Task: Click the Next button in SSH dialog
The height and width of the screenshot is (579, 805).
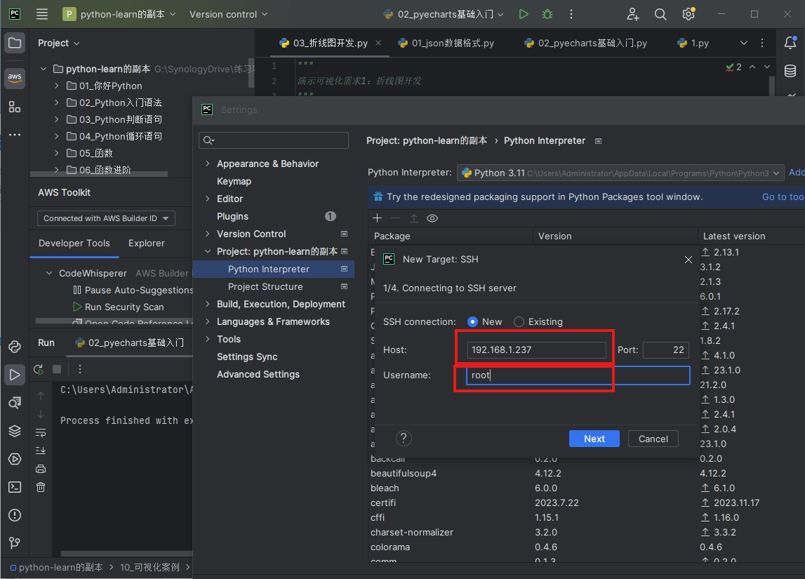Action: pyautogui.click(x=594, y=439)
